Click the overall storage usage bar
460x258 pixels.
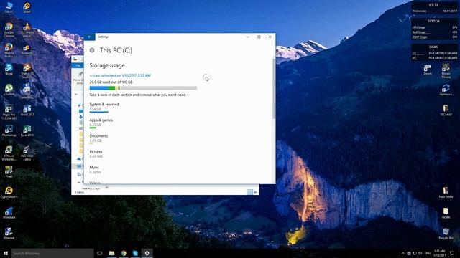pos(143,88)
